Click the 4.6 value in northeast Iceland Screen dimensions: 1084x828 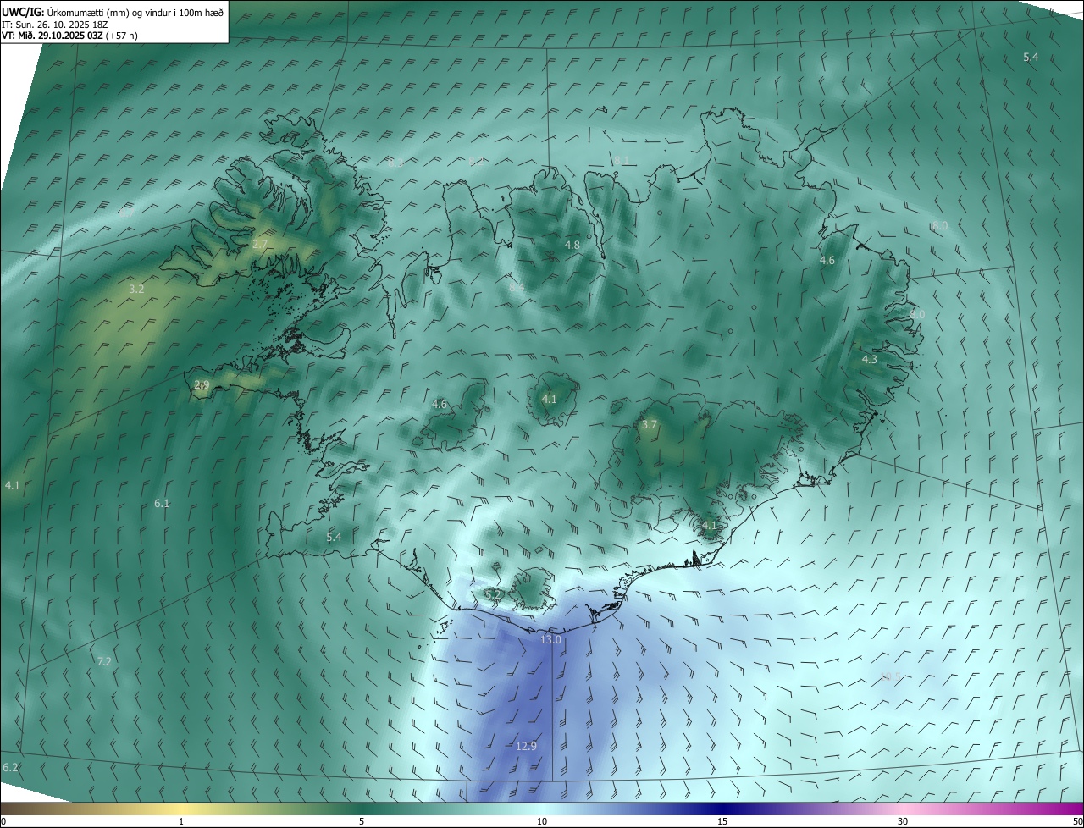click(x=827, y=260)
